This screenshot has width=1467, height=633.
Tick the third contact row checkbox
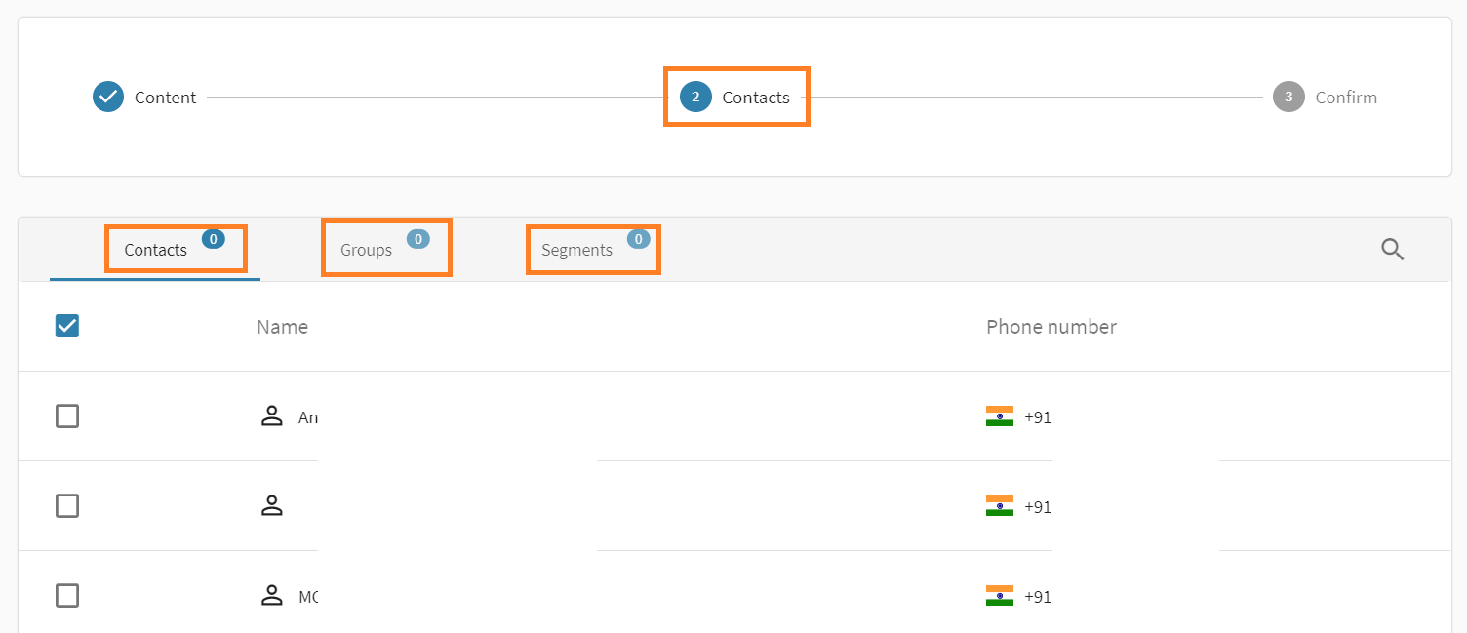(x=67, y=596)
